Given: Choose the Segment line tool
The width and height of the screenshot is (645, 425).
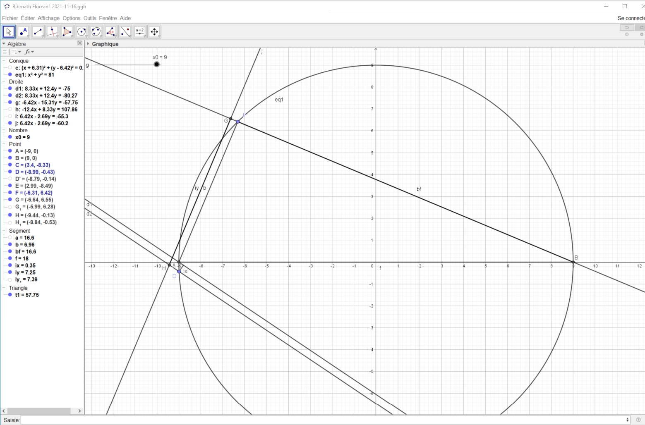Looking at the screenshot, I should tap(38, 32).
